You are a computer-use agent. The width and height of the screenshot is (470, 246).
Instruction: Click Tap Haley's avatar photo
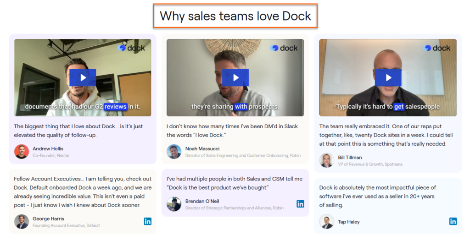327,222
